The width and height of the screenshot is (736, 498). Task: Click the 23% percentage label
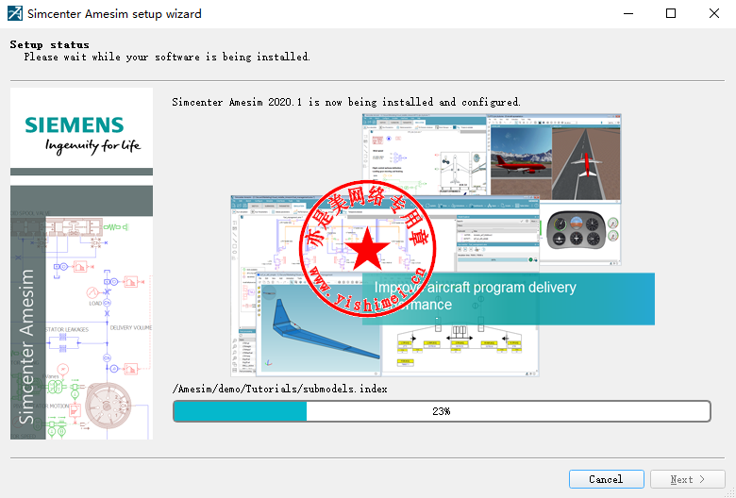coord(442,411)
